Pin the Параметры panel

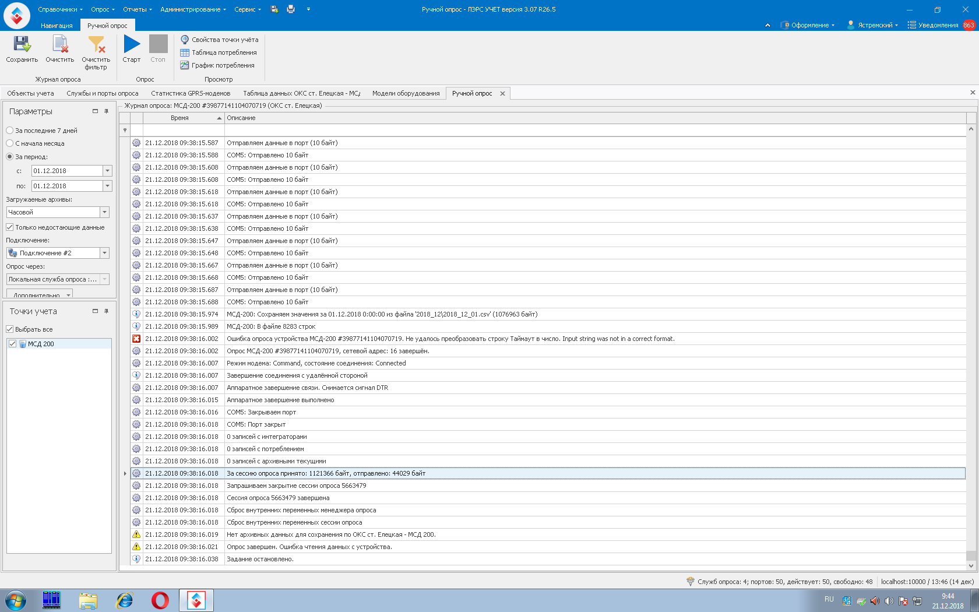click(x=106, y=111)
